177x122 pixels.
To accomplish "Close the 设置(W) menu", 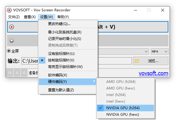I will click(x=47, y=17).
